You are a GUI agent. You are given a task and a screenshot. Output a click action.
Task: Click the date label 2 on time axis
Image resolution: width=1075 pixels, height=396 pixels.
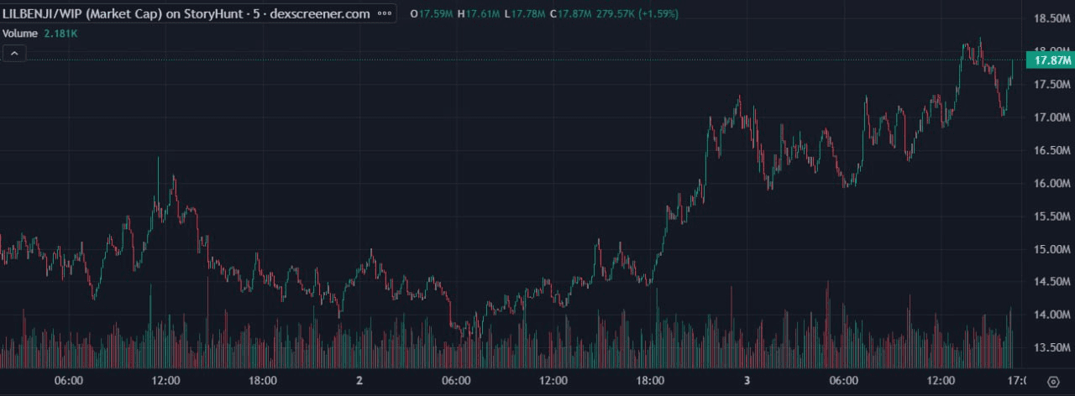point(359,381)
